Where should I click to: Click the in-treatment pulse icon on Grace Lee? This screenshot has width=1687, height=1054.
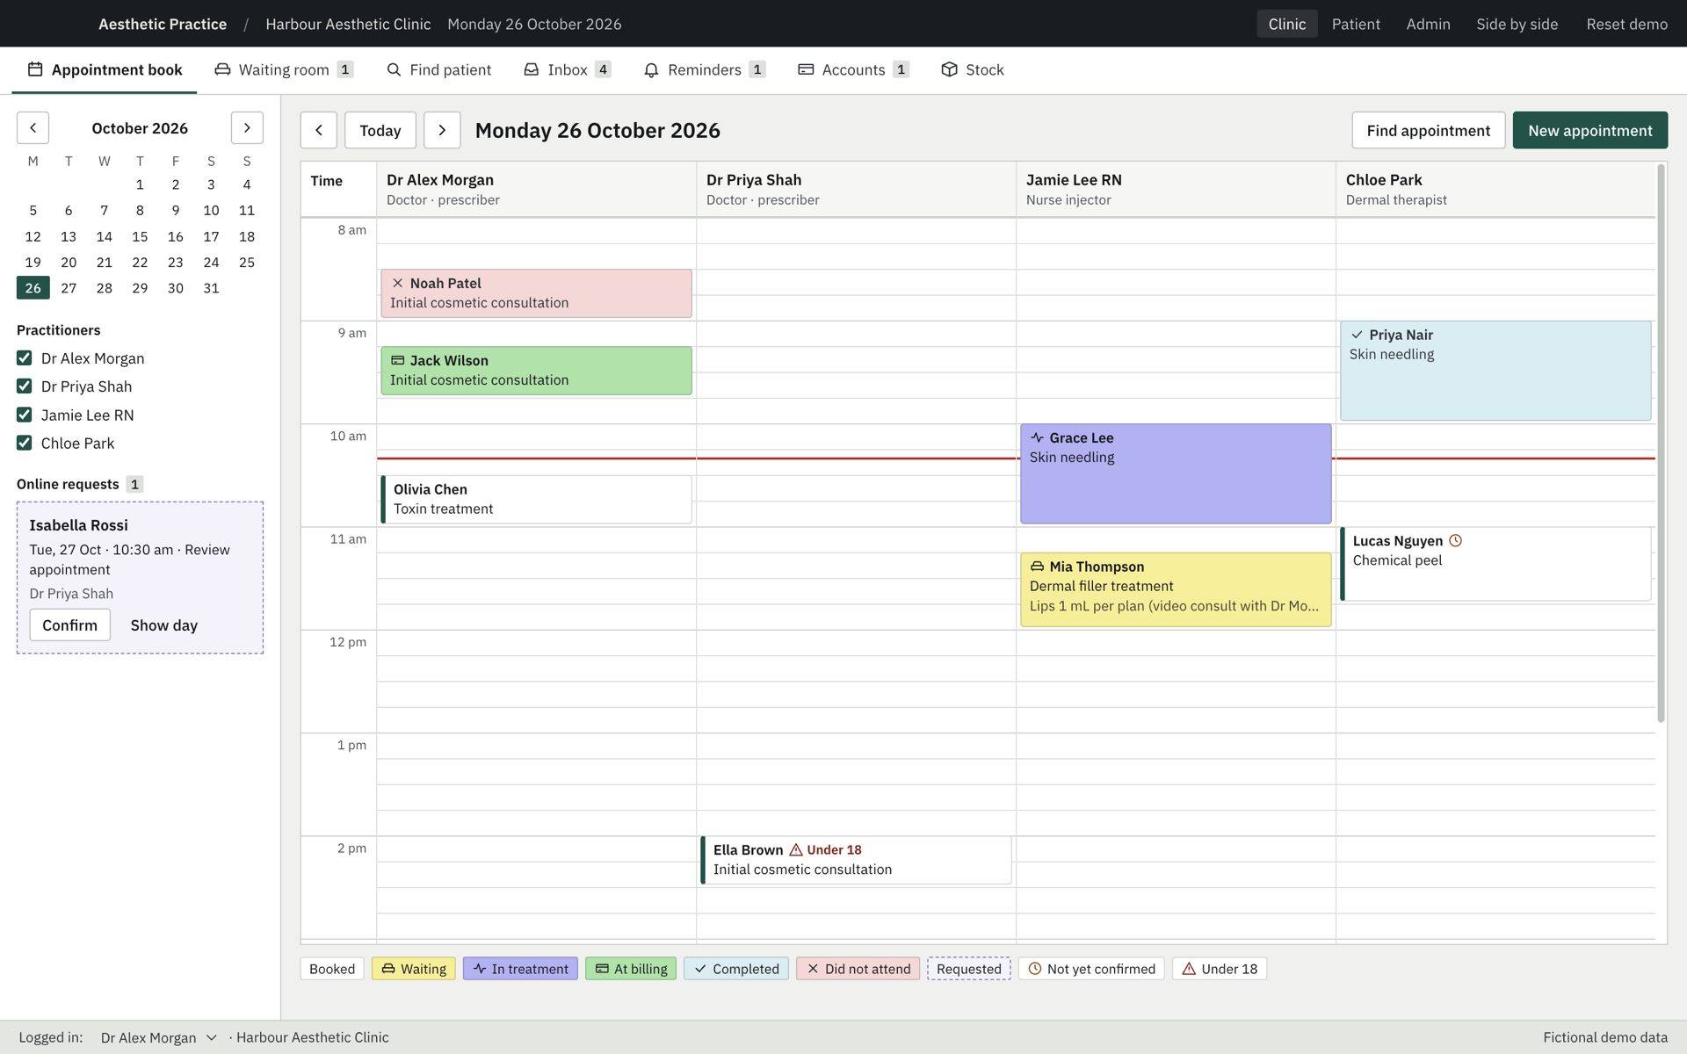coord(1038,437)
